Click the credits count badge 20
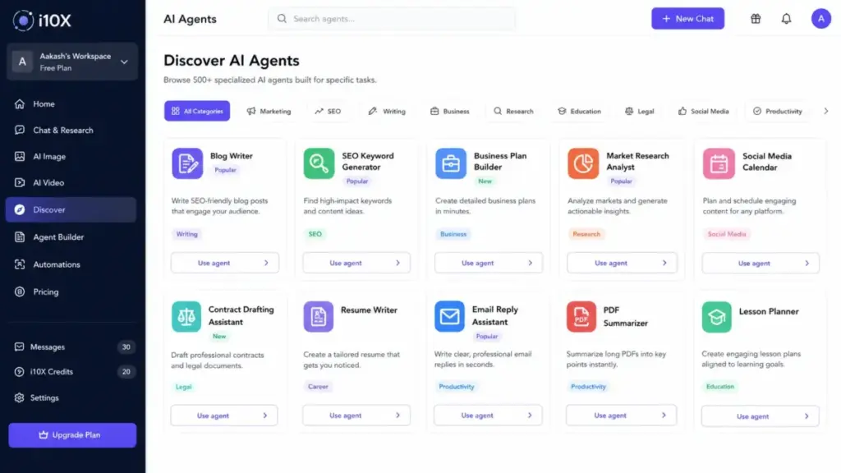The image size is (841, 473). tap(126, 372)
